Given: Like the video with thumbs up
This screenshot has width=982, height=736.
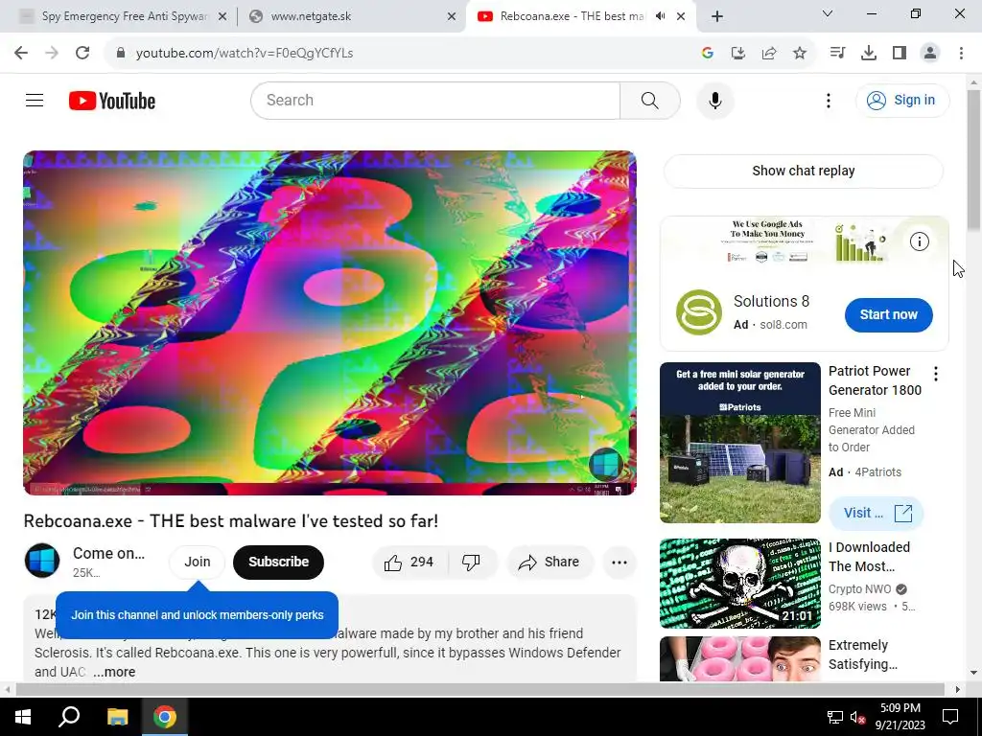Looking at the screenshot, I should point(409,562).
